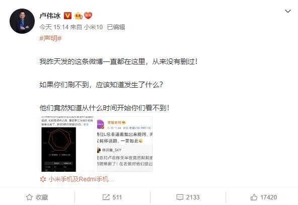Open the 卢伟冰 username link
Screen dimensions: 298x205
(x=50, y=16)
